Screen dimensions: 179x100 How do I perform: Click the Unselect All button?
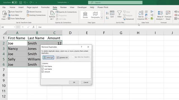62,57
